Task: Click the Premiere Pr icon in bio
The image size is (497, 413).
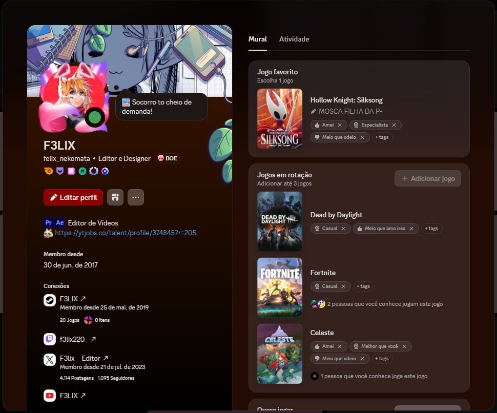Action: 48,222
